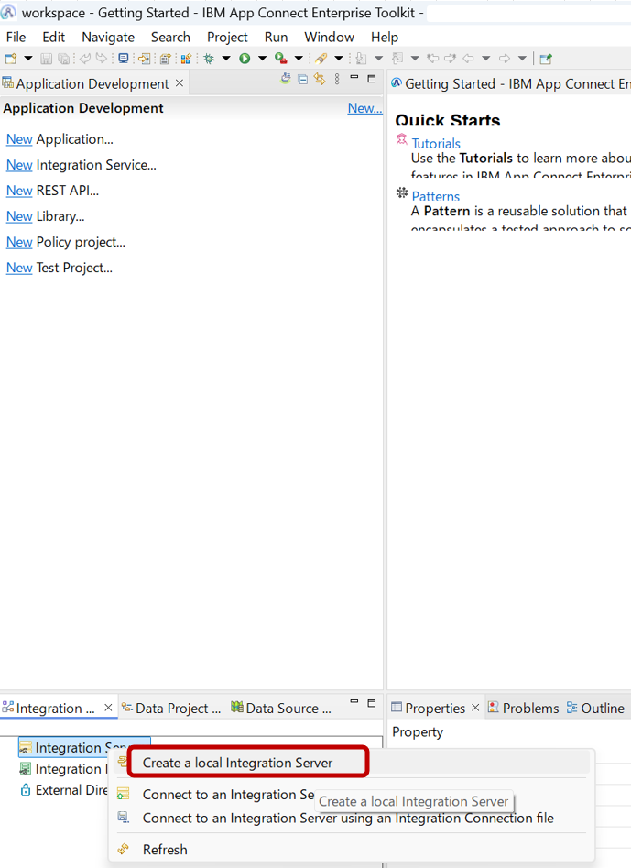631x868 pixels.
Task: Click the Run with red toolbox icon
Action: click(x=281, y=58)
